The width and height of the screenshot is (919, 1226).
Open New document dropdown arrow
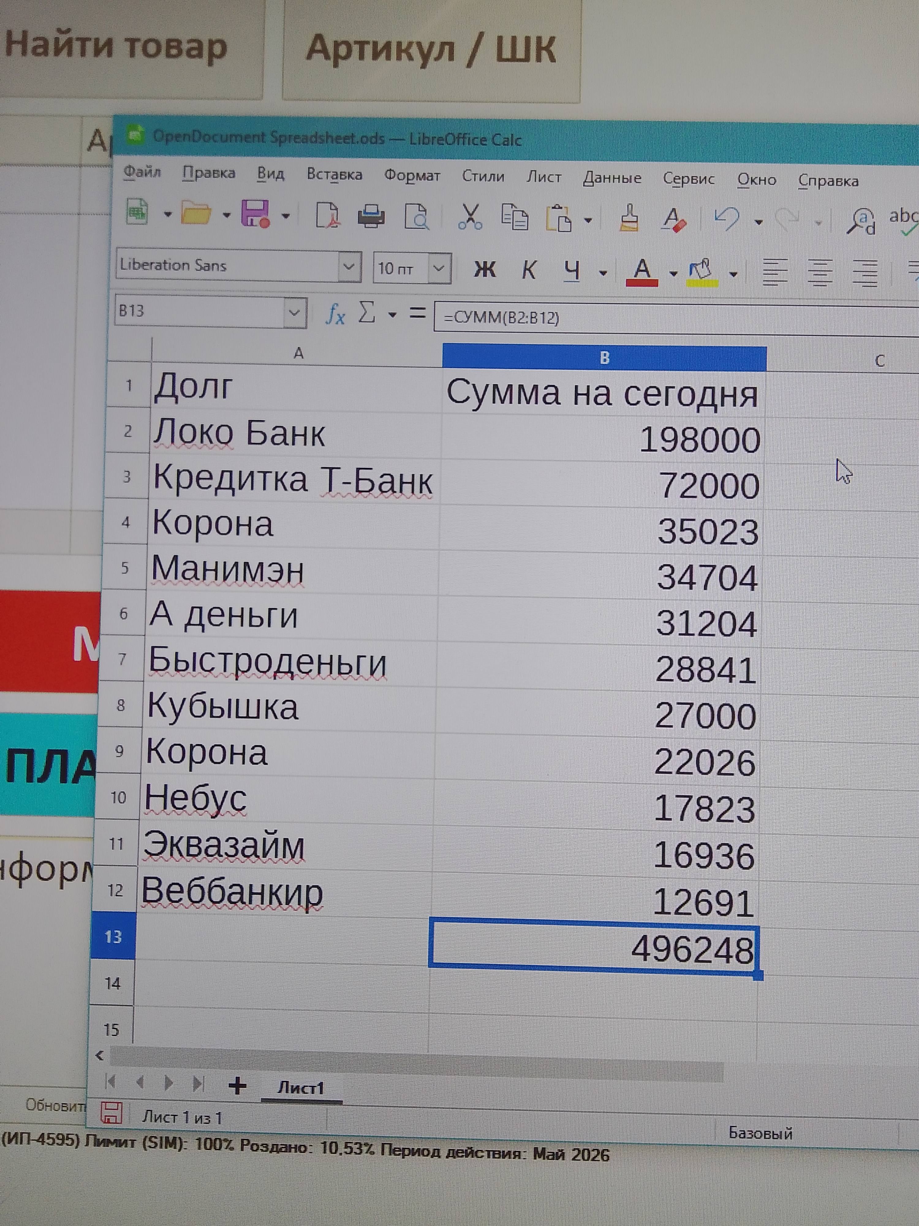167,214
